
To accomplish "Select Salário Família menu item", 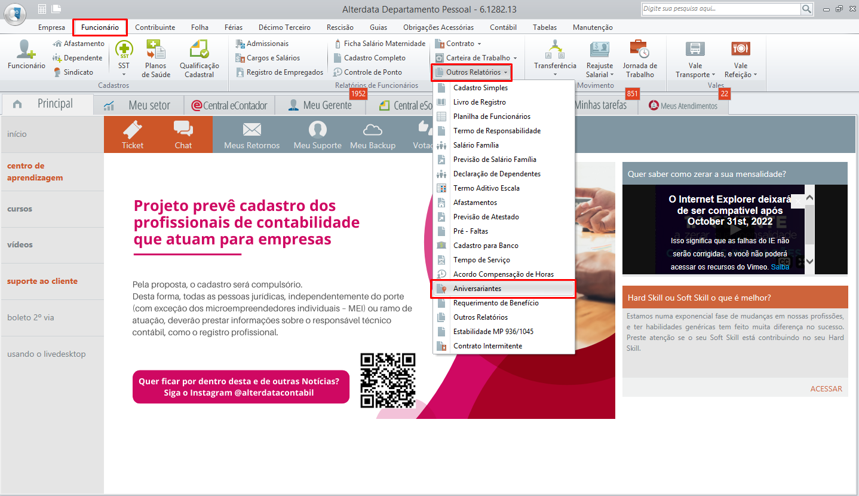I will (x=503, y=145).
